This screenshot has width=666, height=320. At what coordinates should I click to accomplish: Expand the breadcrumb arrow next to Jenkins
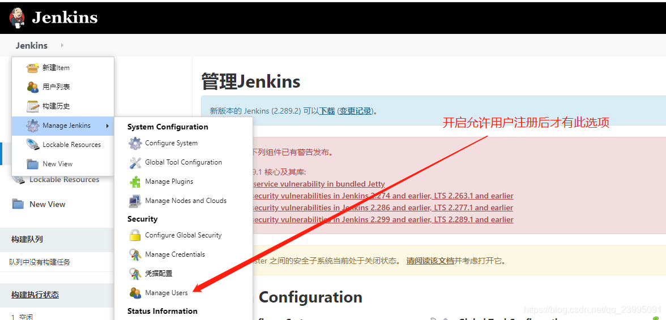tap(62, 45)
